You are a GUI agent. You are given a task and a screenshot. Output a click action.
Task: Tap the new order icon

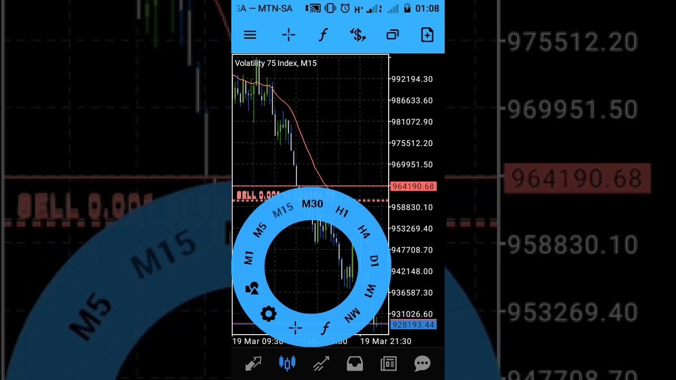(427, 35)
